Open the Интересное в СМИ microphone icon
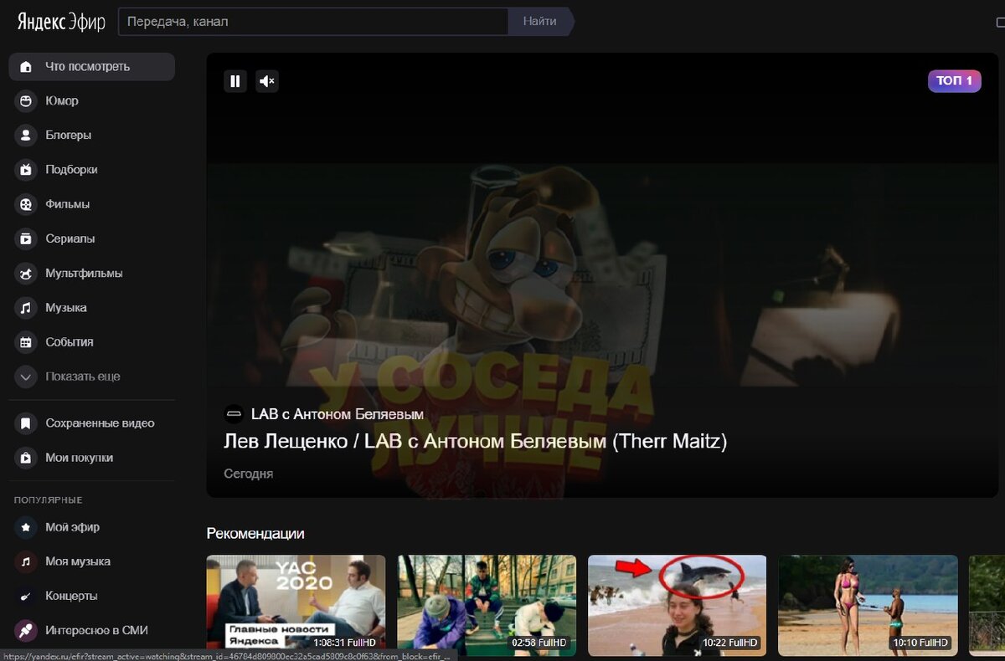1005x661 pixels. point(26,630)
